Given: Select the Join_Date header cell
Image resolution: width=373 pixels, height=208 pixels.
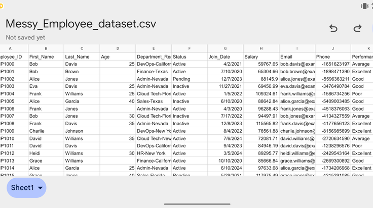Looking at the screenshot, I should 226,57.
